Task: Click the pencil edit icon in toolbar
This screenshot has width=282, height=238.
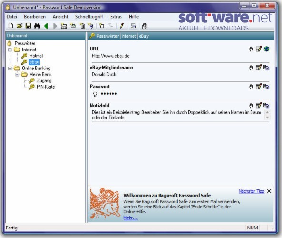Action: [122, 26]
